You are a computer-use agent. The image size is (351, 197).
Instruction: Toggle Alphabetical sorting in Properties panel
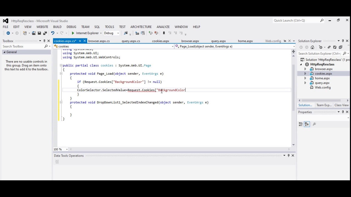307,124
